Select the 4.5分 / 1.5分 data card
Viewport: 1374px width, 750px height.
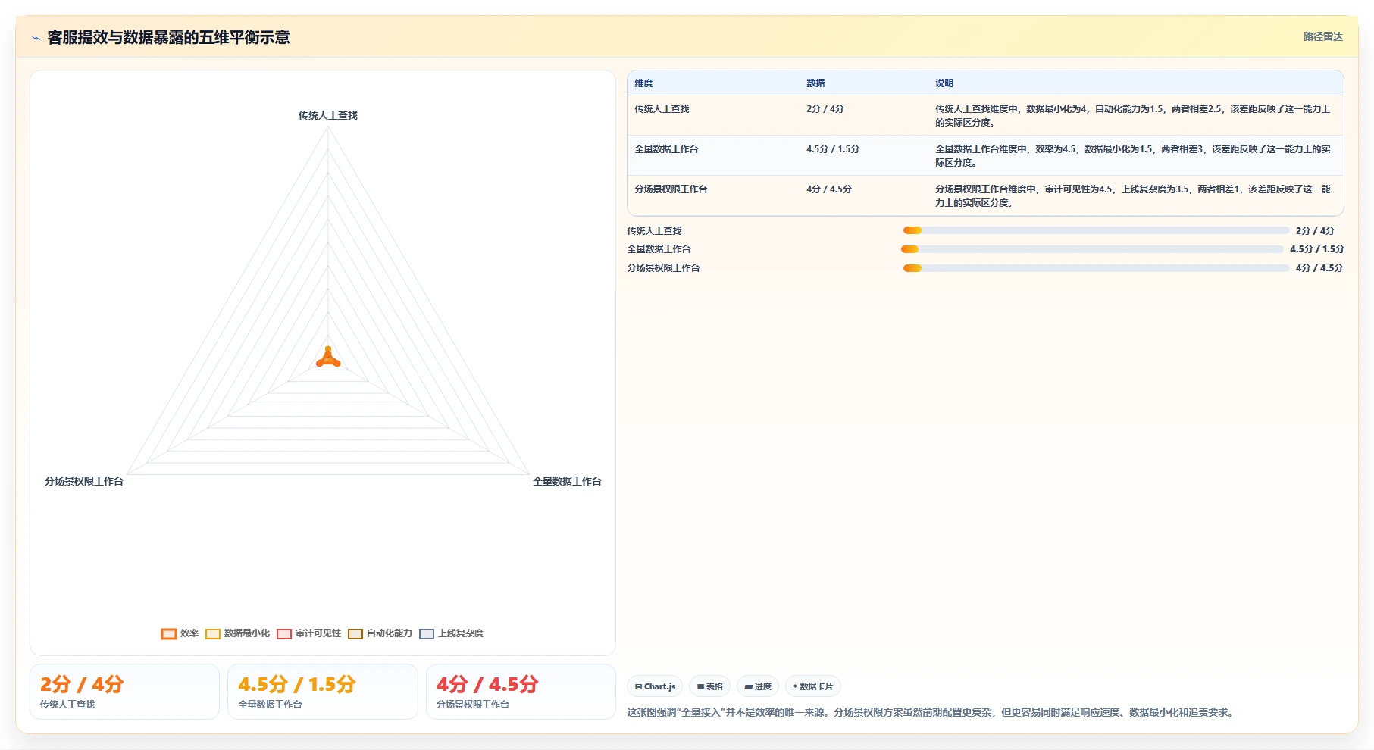323,692
